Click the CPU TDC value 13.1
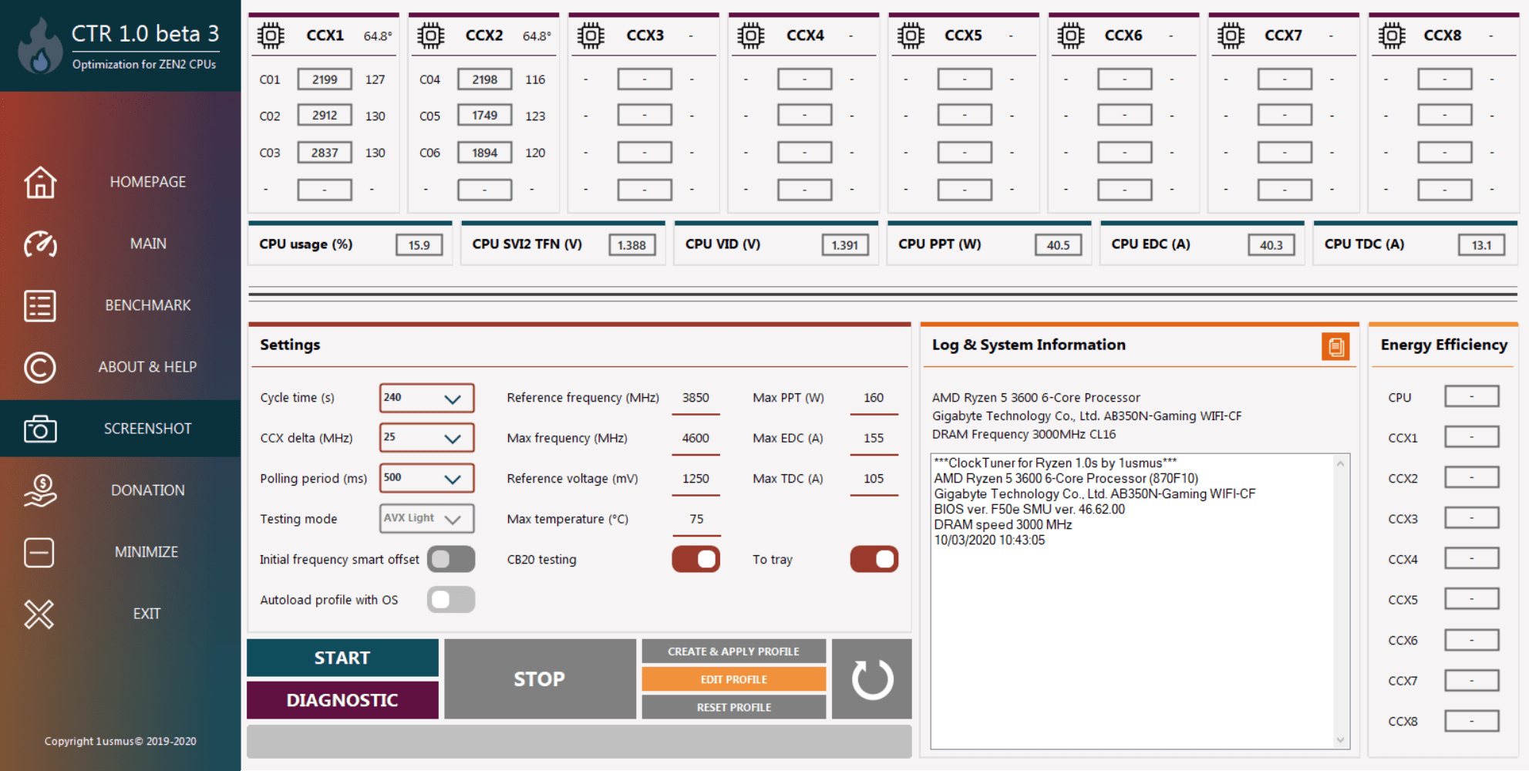Viewport: 1529px width, 771px height. click(1481, 245)
